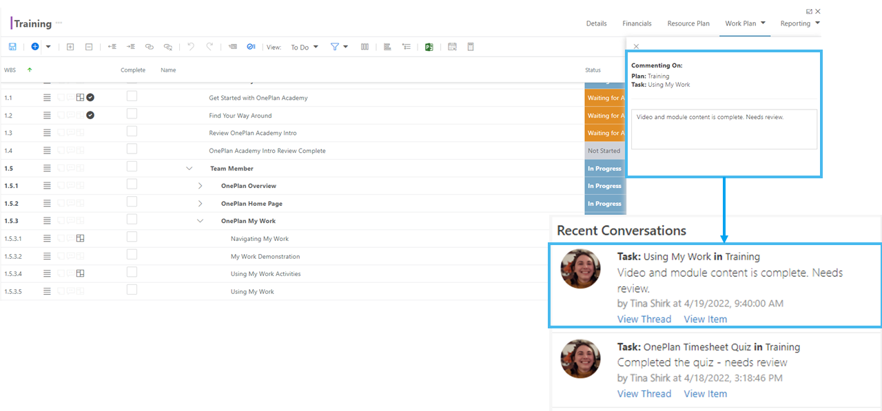The width and height of the screenshot is (882, 411).
Task: Open the board icon on row 1.5.3.4
Action: (81, 274)
